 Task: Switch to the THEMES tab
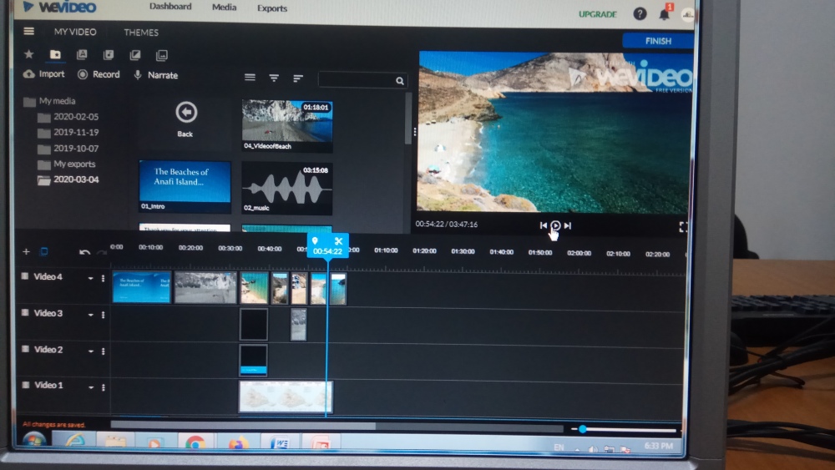[x=142, y=33]
